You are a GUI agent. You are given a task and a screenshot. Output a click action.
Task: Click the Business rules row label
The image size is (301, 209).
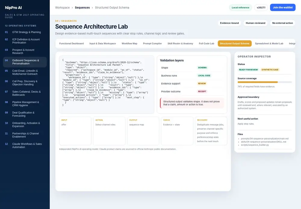[x=169, y=76]
